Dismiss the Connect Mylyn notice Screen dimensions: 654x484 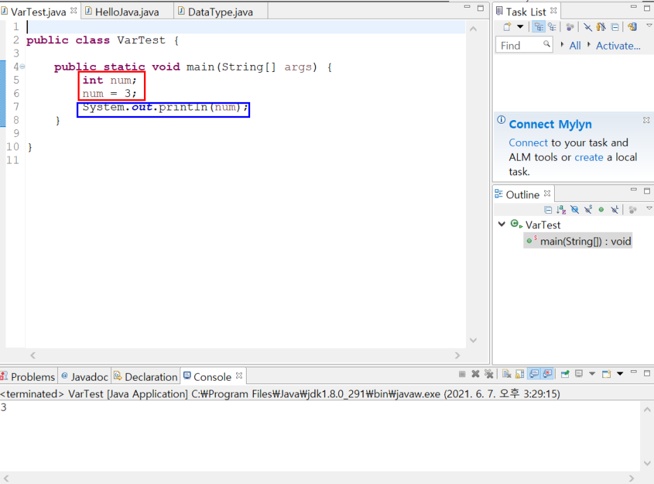click(x=646, y=120)
